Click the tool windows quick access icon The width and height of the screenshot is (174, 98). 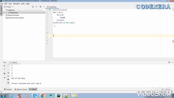click(x=1, y=92)
